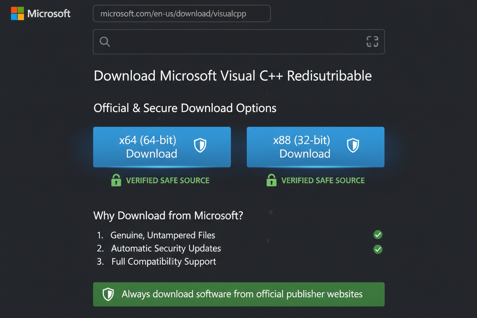Select the Full Compatibility Support item
This screenshot has height=318, width=477.
point(164,262)
